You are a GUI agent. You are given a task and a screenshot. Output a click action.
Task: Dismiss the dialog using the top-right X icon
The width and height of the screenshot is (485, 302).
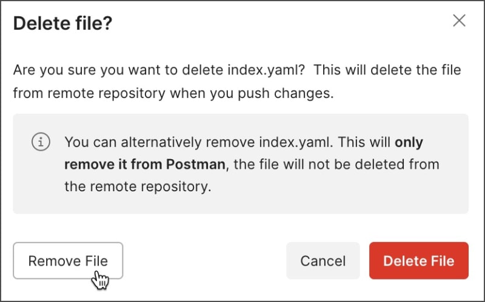(459, 21)
